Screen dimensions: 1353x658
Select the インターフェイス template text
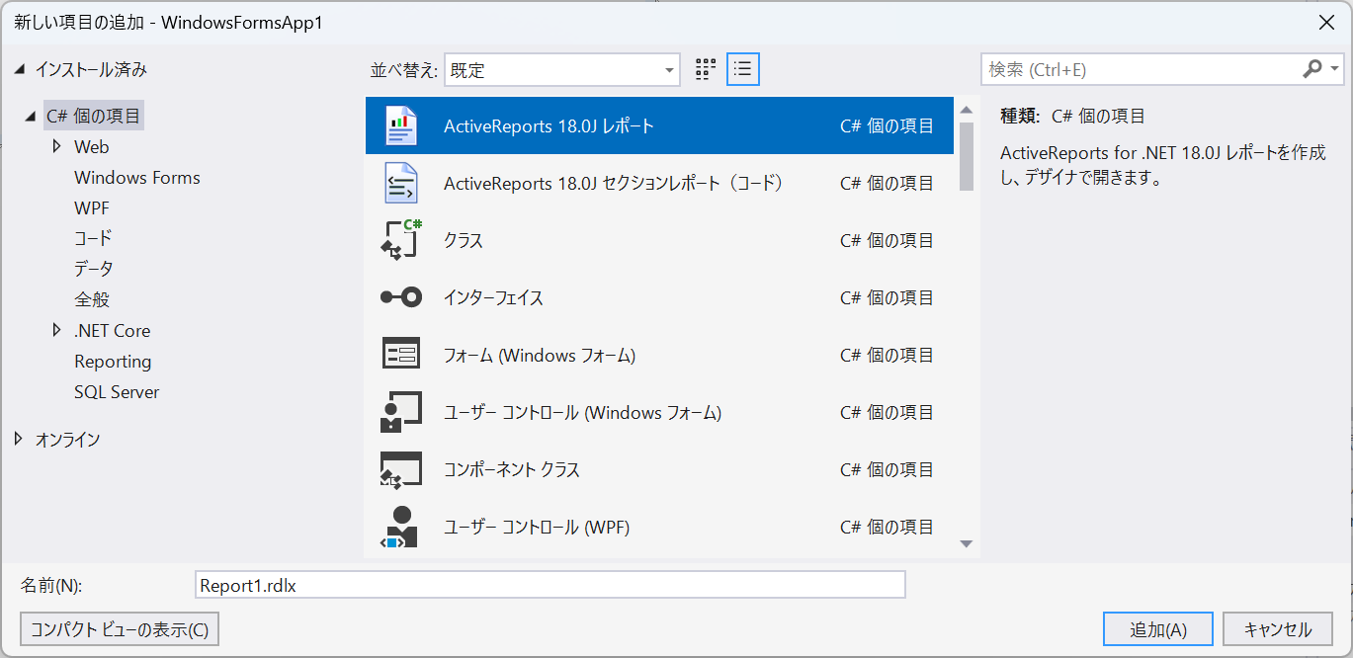494,297
